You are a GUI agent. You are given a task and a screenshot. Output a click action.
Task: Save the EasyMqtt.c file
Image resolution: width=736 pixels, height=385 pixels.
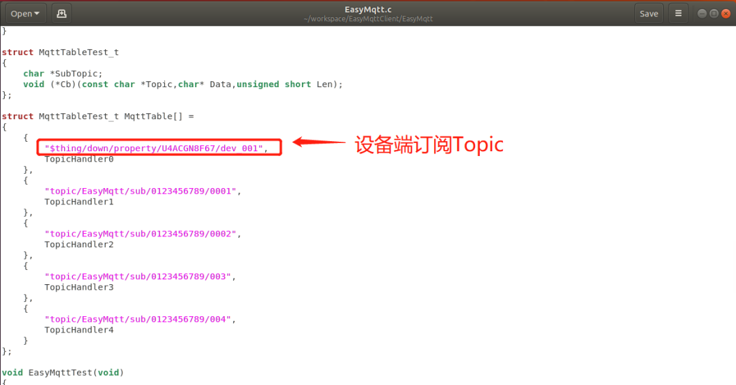(x=649, y=14)
